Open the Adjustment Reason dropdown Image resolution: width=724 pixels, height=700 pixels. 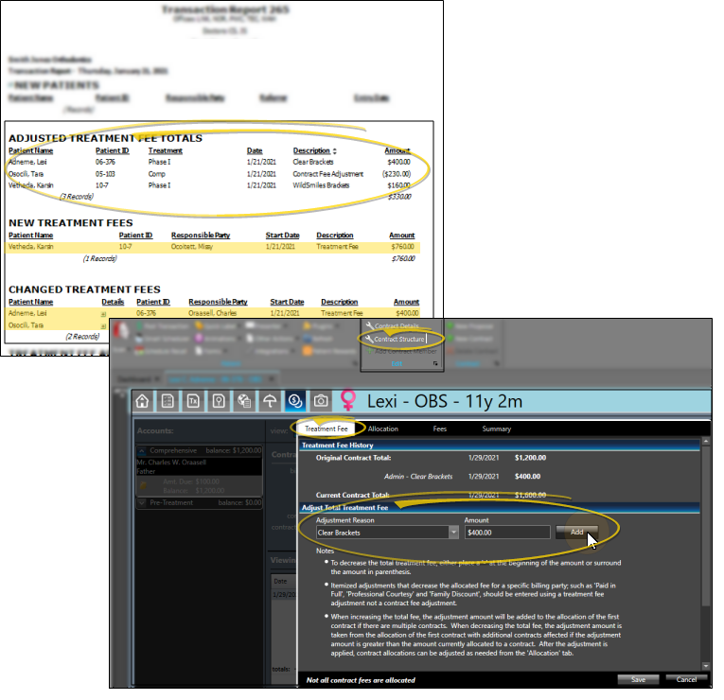tap(453, 533)
